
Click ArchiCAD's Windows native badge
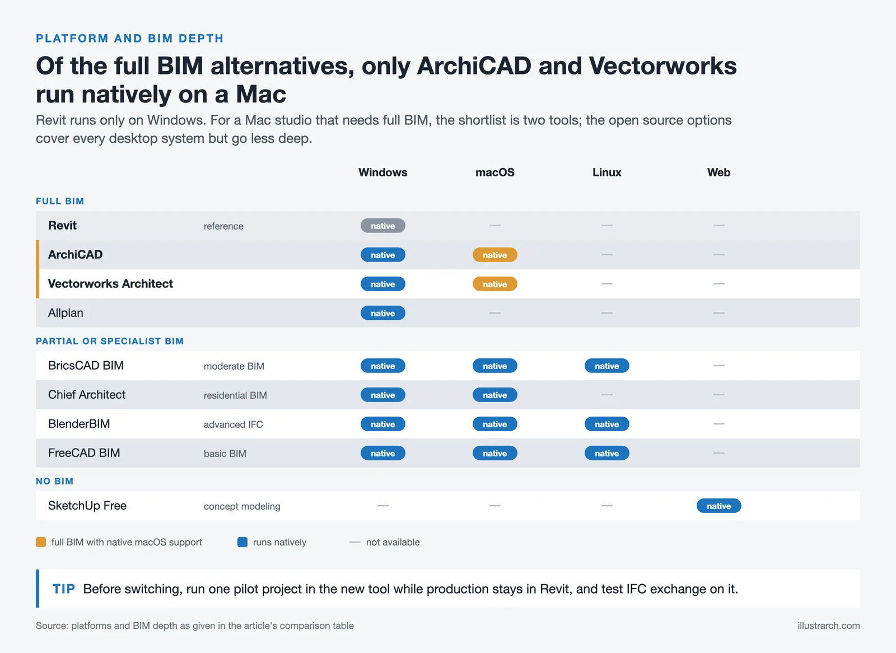coord(383,255)
